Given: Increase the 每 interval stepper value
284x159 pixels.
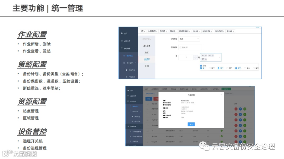Looking at the screenshot, I should tap(195, 56).
